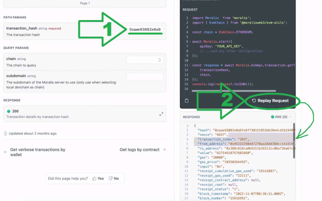
Task: Collapse JSON fold arrow at response line 1
Action: [x=189, y=126]
